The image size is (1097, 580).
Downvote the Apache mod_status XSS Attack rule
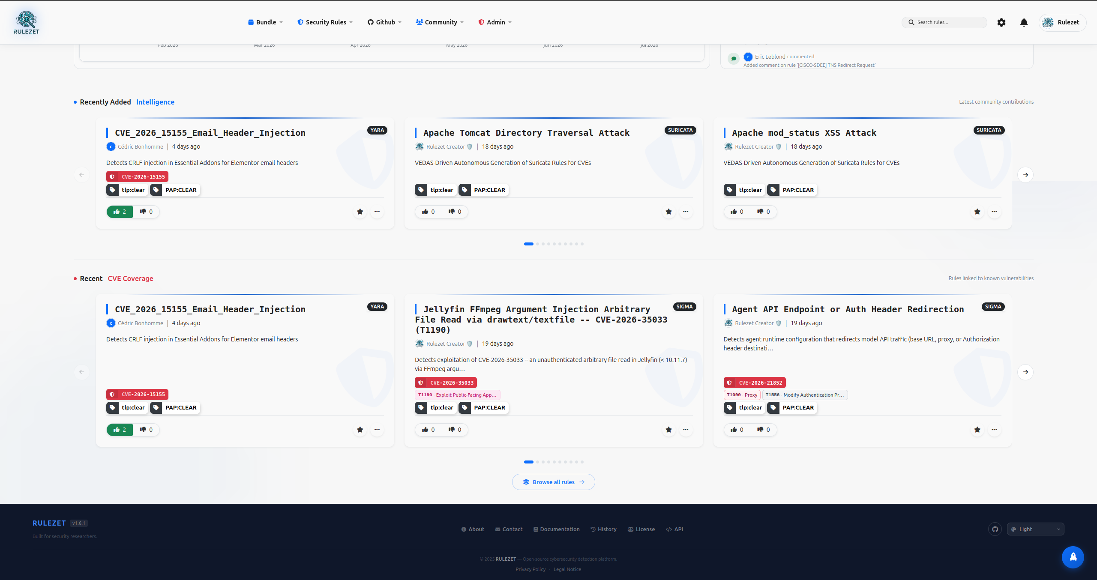(763, 212)
